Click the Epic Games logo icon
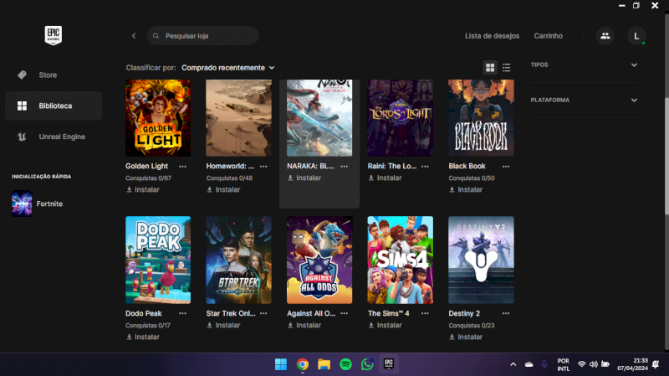The height and width of the screenshot is (376, 669). [x=54, y=35]
